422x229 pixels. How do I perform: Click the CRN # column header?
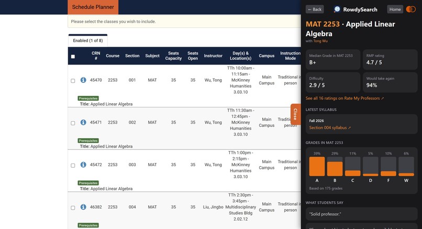(x=96, y=56)
